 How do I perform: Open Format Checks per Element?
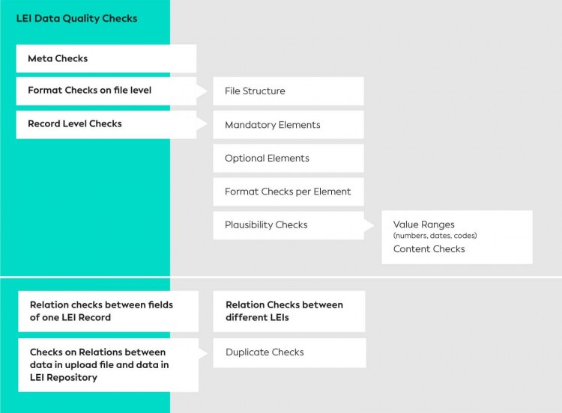click(x=288, y=192)
